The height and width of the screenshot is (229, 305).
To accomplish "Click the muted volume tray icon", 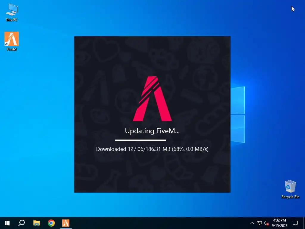I will (266, 223).
